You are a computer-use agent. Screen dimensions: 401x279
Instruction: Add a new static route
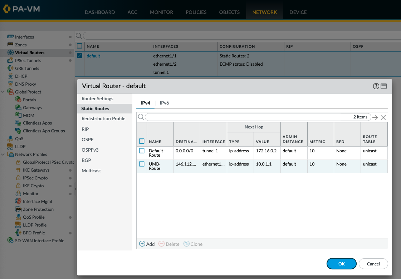click(x=147, y=244)
